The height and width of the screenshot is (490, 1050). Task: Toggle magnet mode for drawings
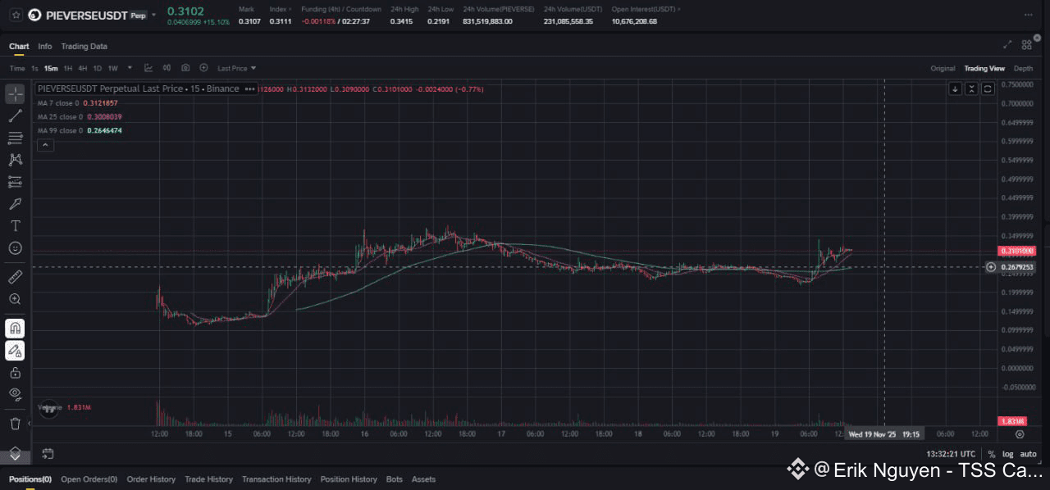15,329
